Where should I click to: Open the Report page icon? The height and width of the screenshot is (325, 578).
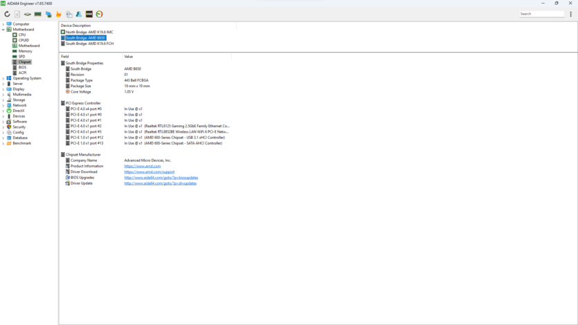click(17, 14)
